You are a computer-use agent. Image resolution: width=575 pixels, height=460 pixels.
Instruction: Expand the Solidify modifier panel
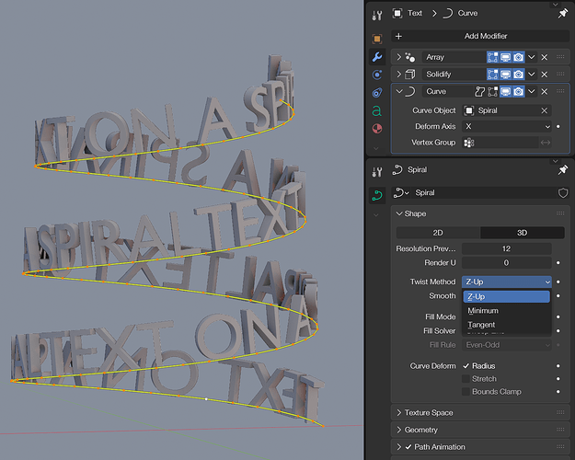[x=399, y=75]
